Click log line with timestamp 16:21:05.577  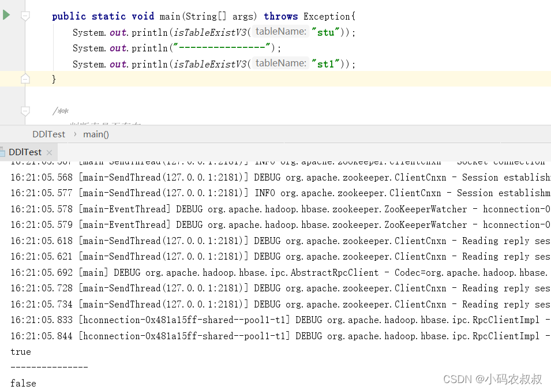pyautogui.click(x=280, y=193)
